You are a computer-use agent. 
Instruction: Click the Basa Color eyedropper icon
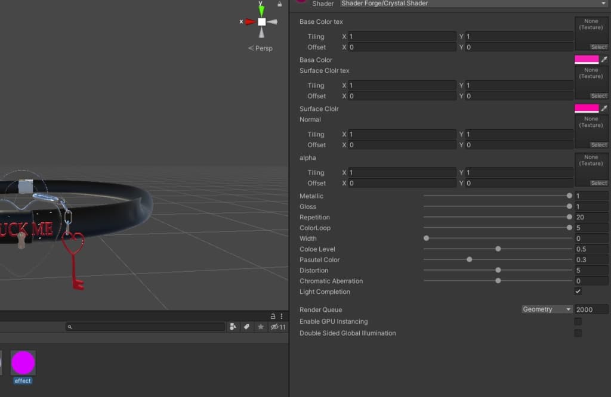(x=604, y=60)
